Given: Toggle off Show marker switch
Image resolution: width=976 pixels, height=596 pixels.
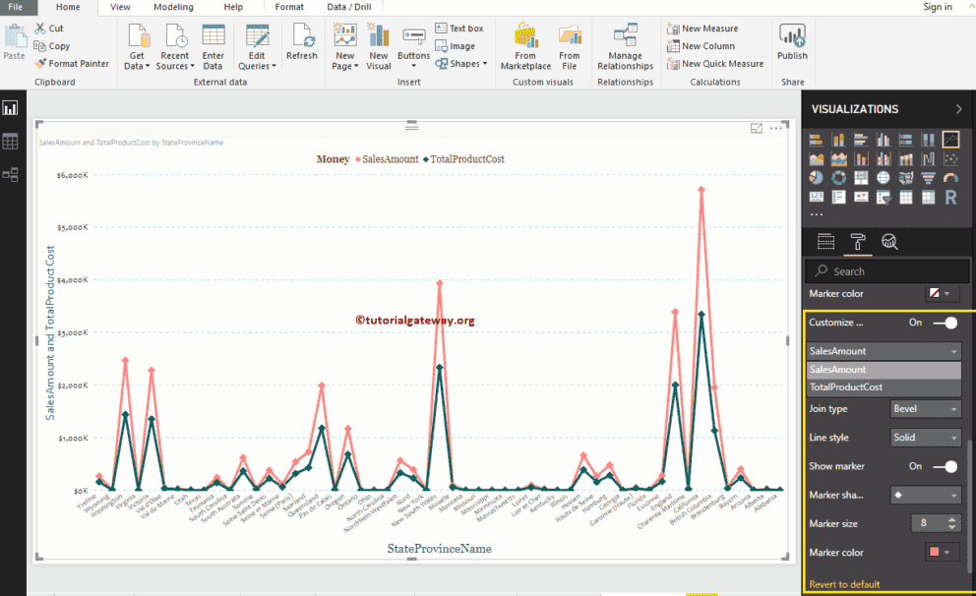Looking at the screenshot, I should pyautogui.click(x=945, y=466).
